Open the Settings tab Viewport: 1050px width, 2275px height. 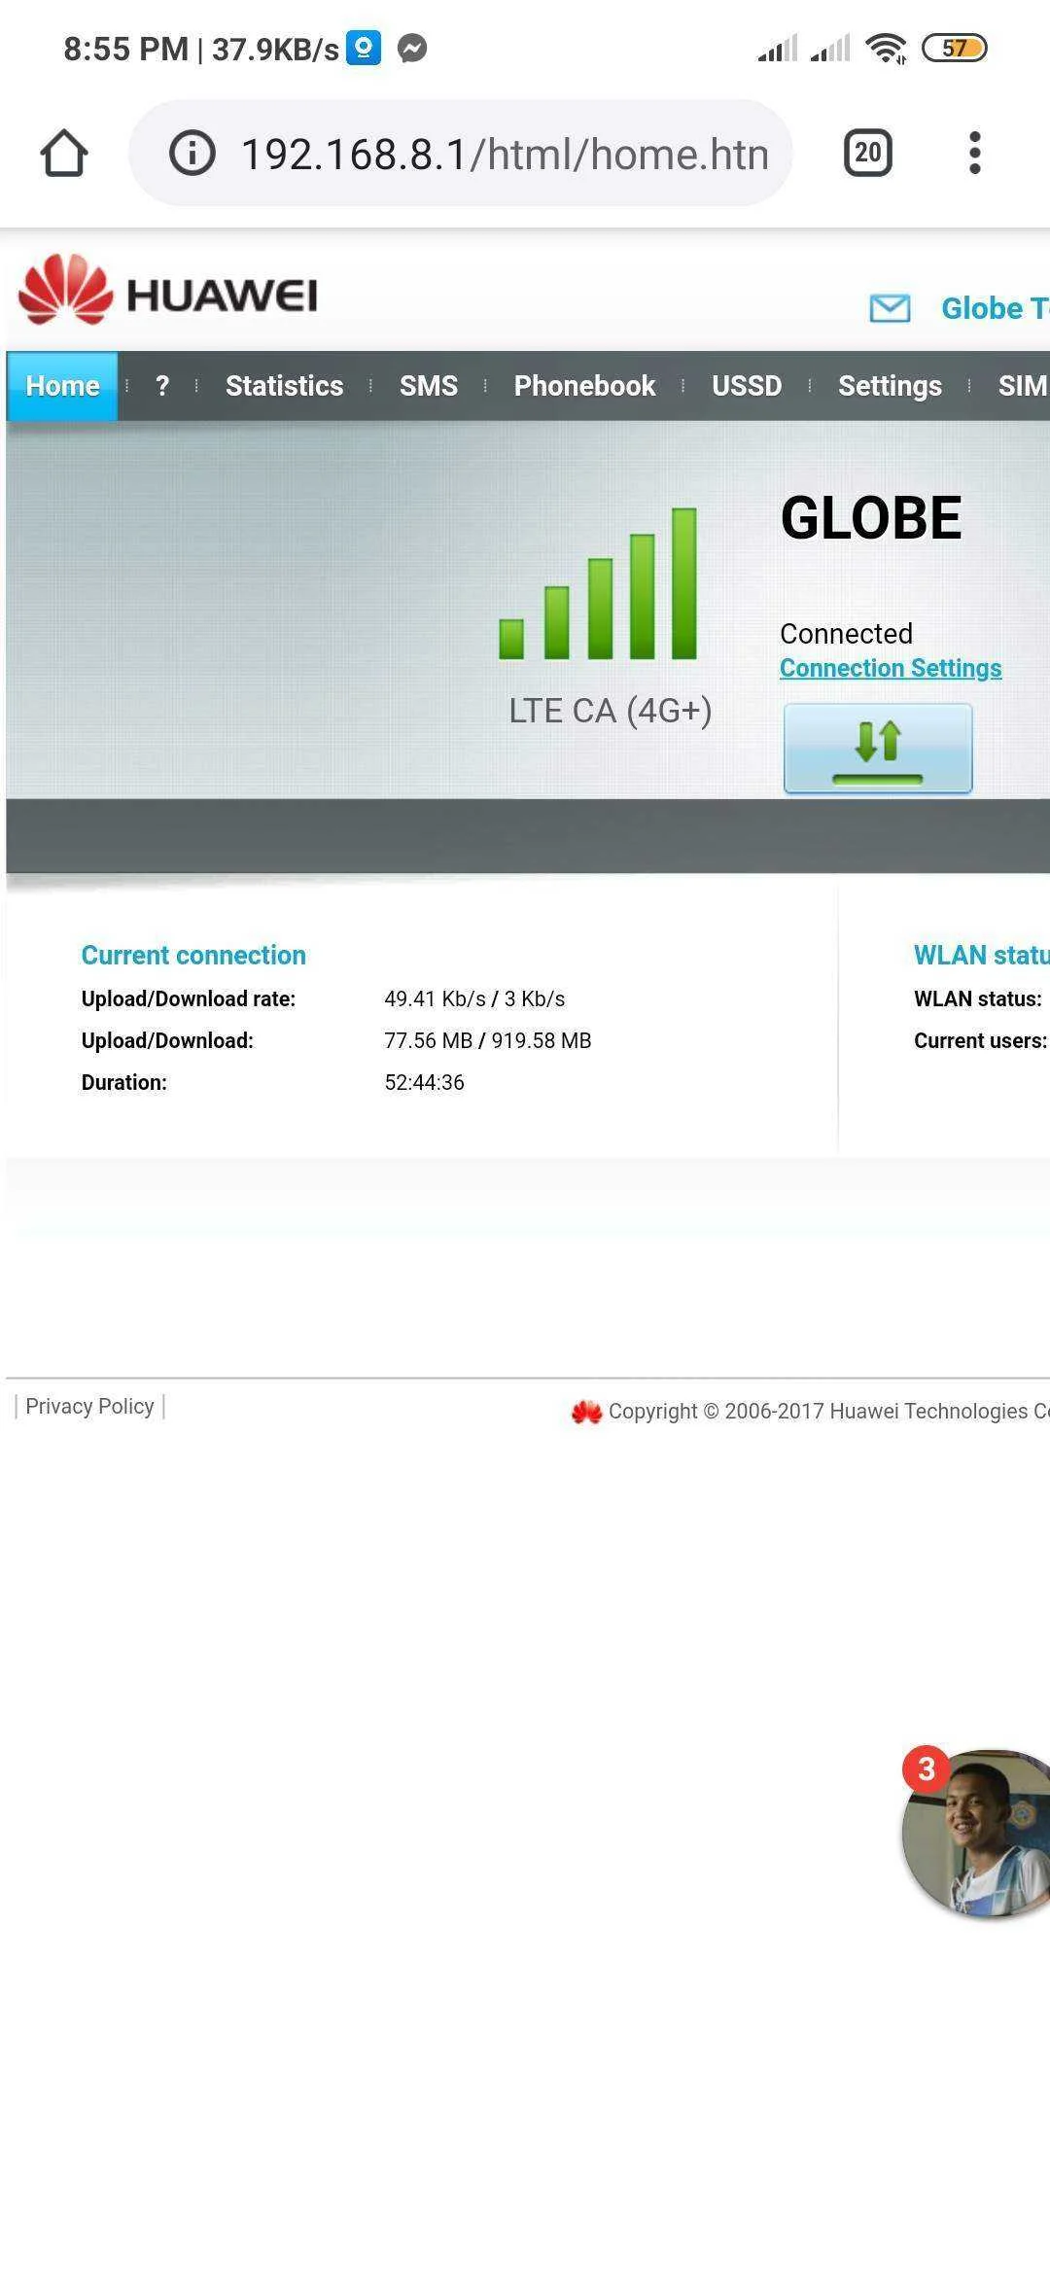890,386
